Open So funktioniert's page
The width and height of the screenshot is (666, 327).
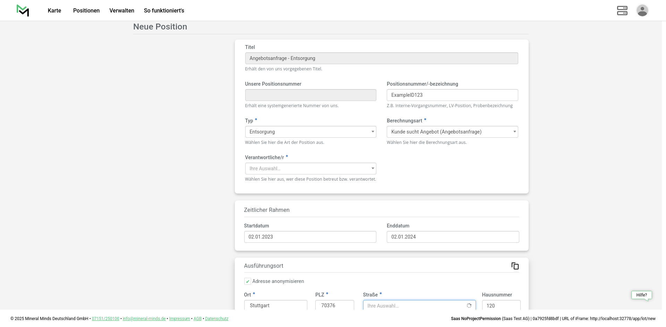tap(164, 10)
